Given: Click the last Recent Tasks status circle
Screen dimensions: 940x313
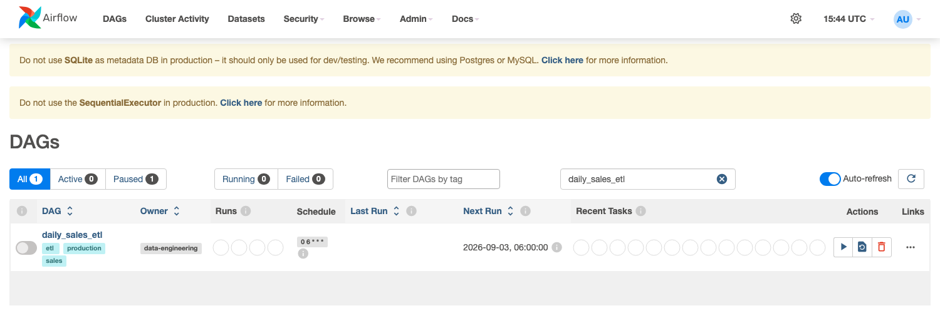Looking at the screenshot, I should pos(818,248).
